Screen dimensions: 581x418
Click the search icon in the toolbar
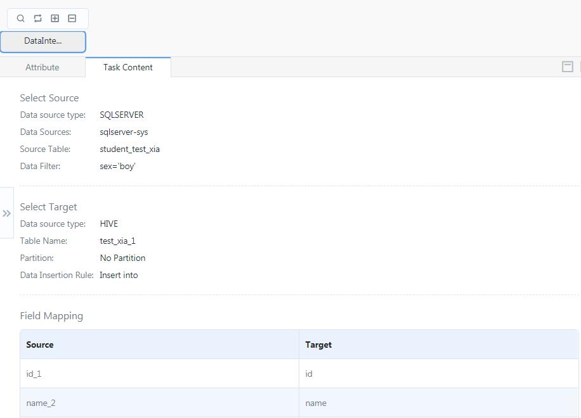[x=20, y=18]
